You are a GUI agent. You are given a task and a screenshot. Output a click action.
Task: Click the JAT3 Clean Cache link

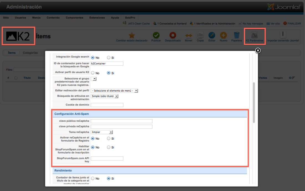pos(139,24)
